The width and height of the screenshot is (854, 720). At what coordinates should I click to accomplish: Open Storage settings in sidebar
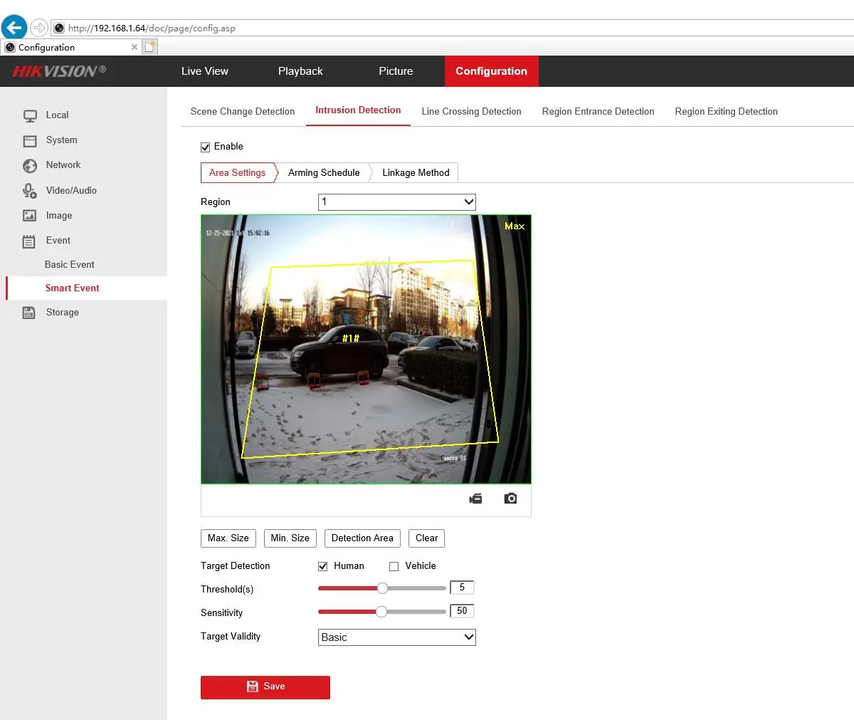tap(63, 313)
